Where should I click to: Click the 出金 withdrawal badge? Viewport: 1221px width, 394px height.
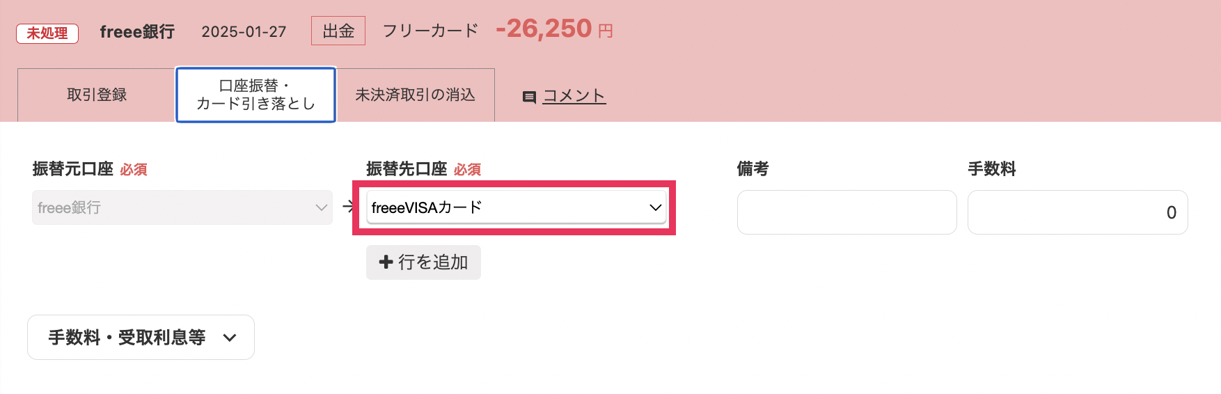(338, 31)
